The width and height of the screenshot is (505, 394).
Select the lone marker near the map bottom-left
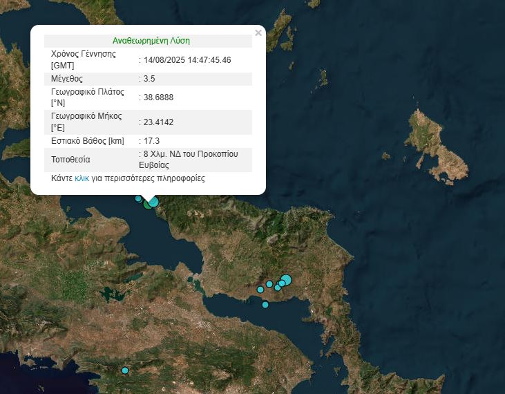pos(125,370)
